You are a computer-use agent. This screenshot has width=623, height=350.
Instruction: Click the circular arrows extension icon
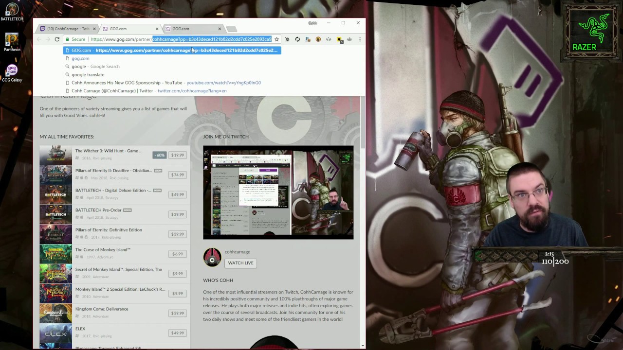297,39
